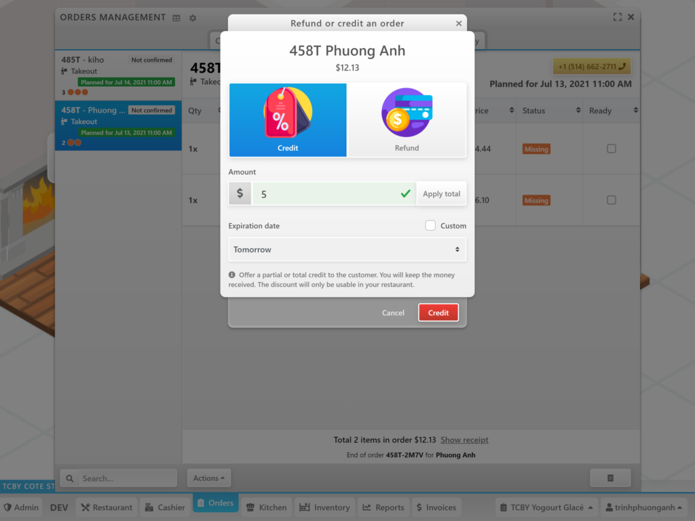Open the Show receipt link
Image resolution: width=695 pixels, height=521 pixels.
(x=464, y=440)
